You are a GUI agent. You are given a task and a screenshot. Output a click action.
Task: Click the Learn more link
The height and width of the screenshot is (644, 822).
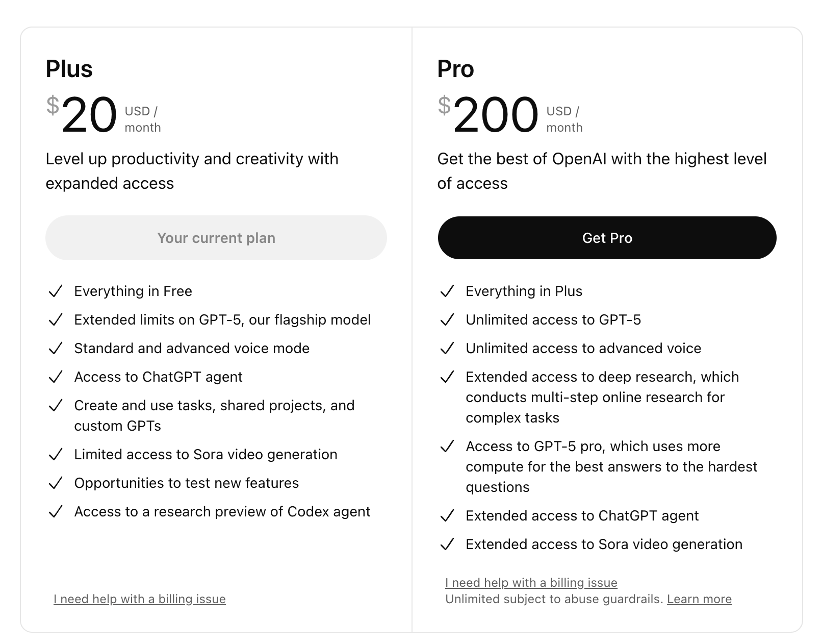pos(699,599)
